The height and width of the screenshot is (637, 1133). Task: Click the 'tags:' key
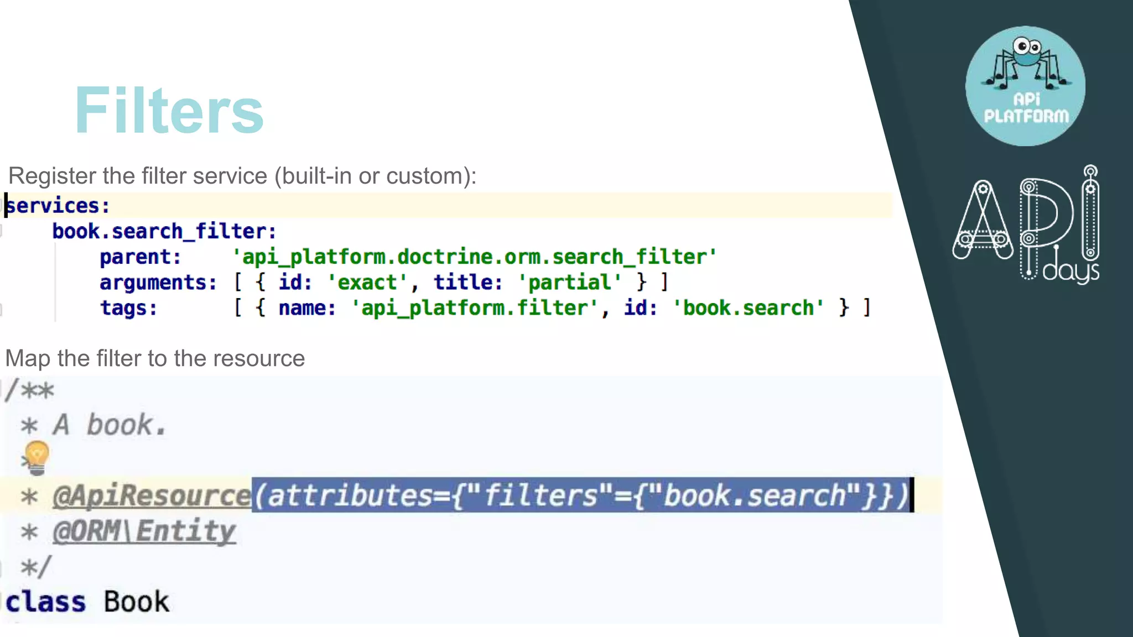coord(128,308)
